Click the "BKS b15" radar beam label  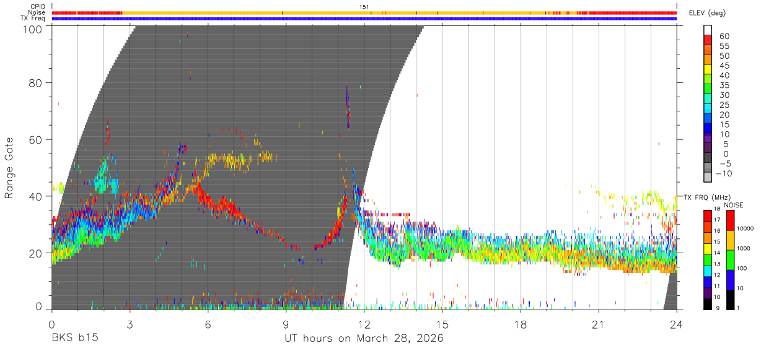pos(74,339)
